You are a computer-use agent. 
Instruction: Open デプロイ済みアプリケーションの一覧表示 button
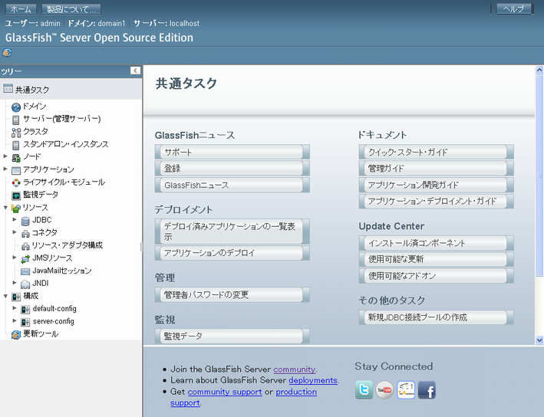tap(232, 231)
